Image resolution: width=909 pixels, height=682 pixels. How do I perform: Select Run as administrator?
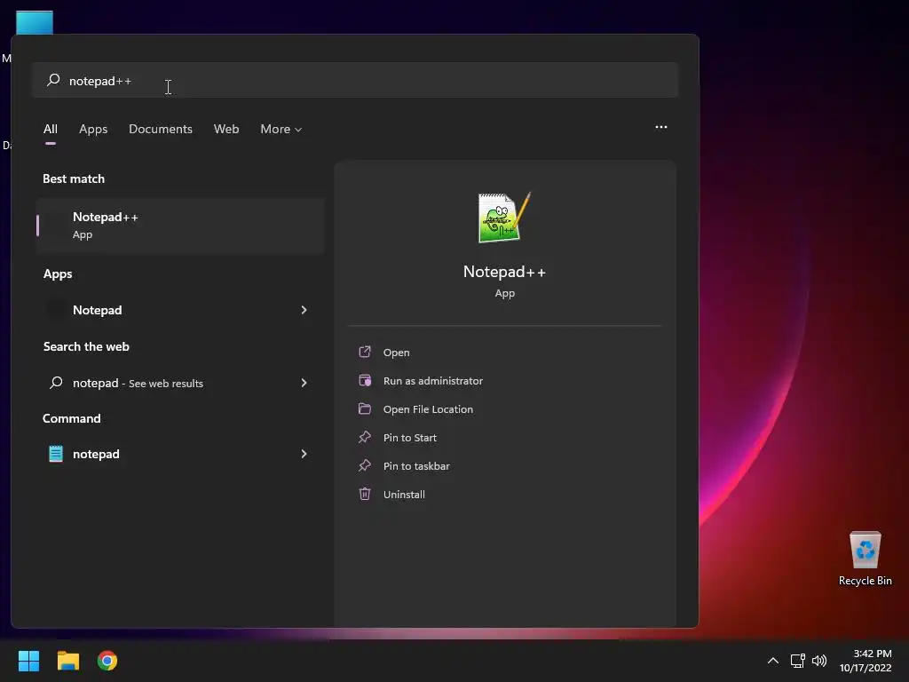pos(433,381)
